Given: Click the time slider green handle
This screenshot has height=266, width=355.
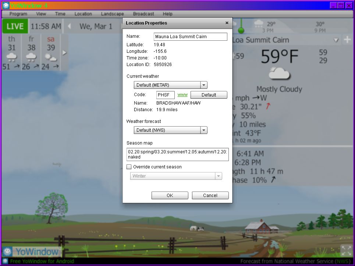Looking at the screenshot, I should tap(241, 30).
